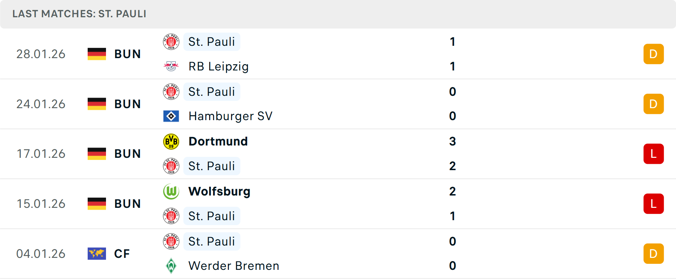676x279 pixels.
Task: Click the L badge indicator for the Wolfsburg loss
Action: click(653, 204)
